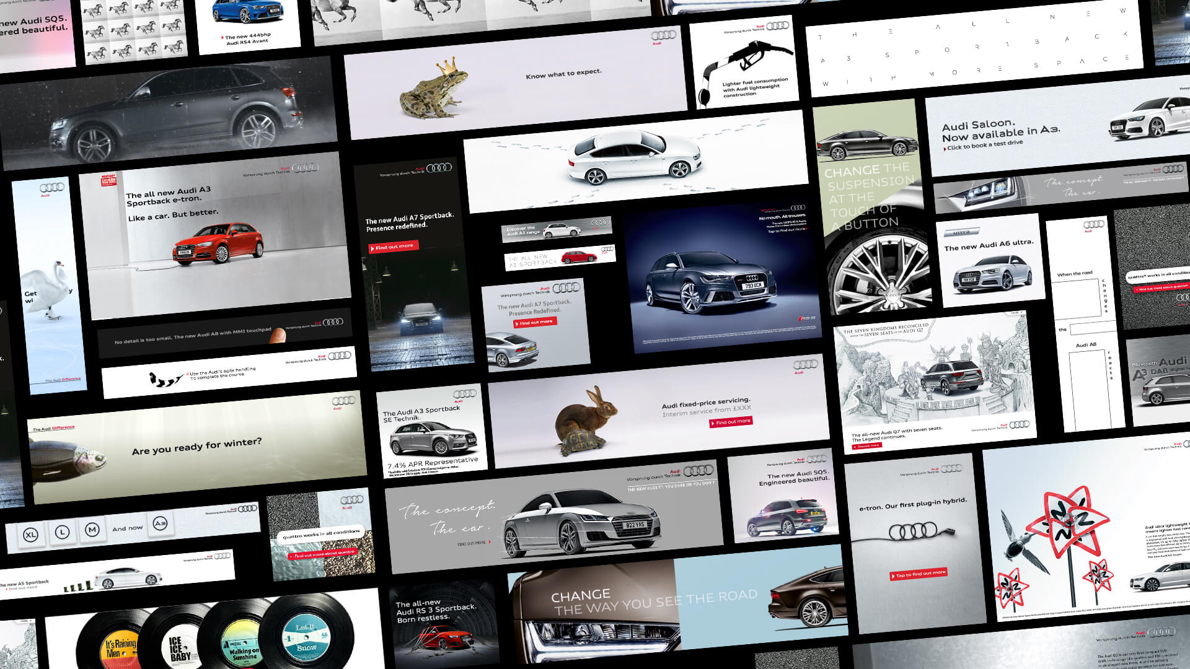The image size is (1190, 669).
Task: Click 'Audi Saloon. Now available in A3.' headline
Action: click(x=1000, y=129)
